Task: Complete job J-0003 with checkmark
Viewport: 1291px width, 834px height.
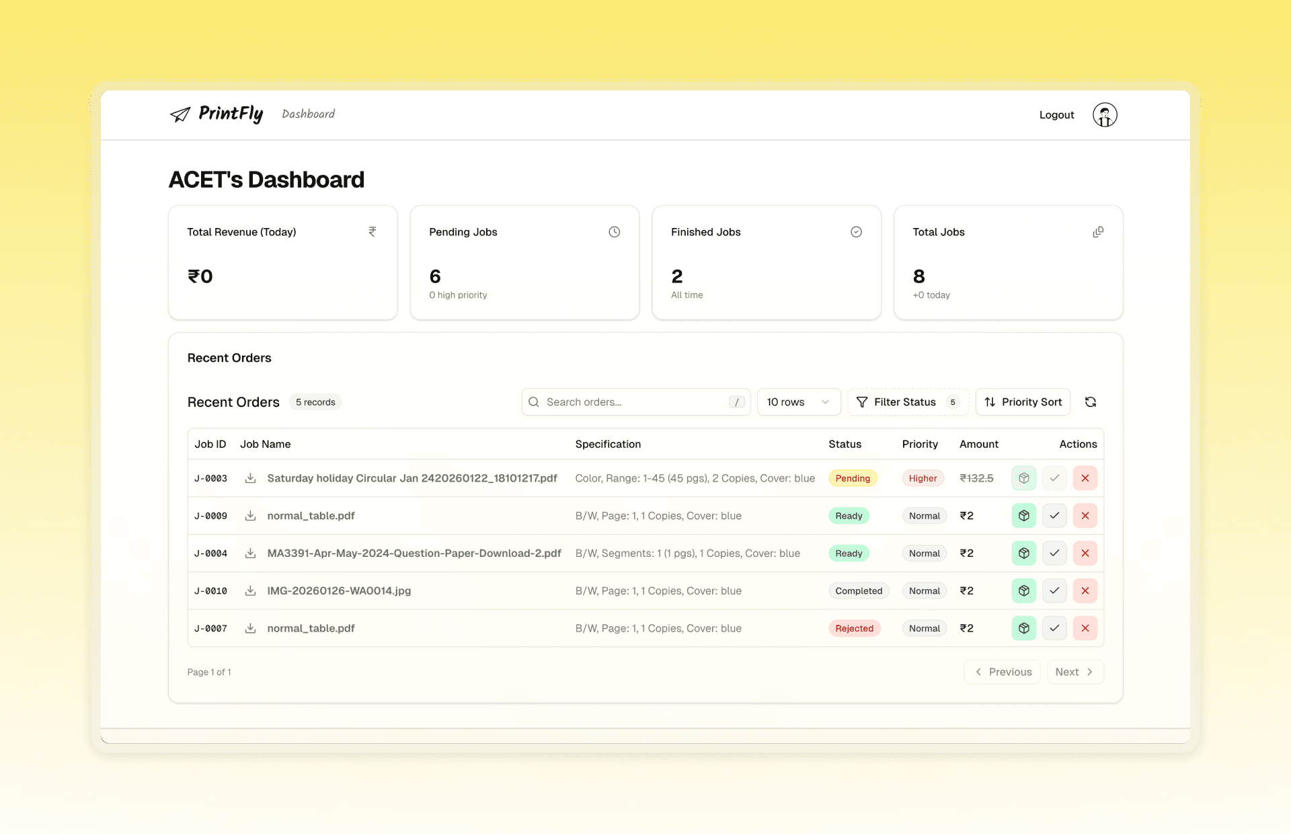Action: pos(1054,478)
